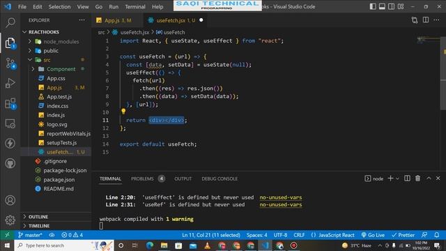Screen dimensions: 446x251
Task: Click the lightbulb code action on line 10
Action: 123,112
